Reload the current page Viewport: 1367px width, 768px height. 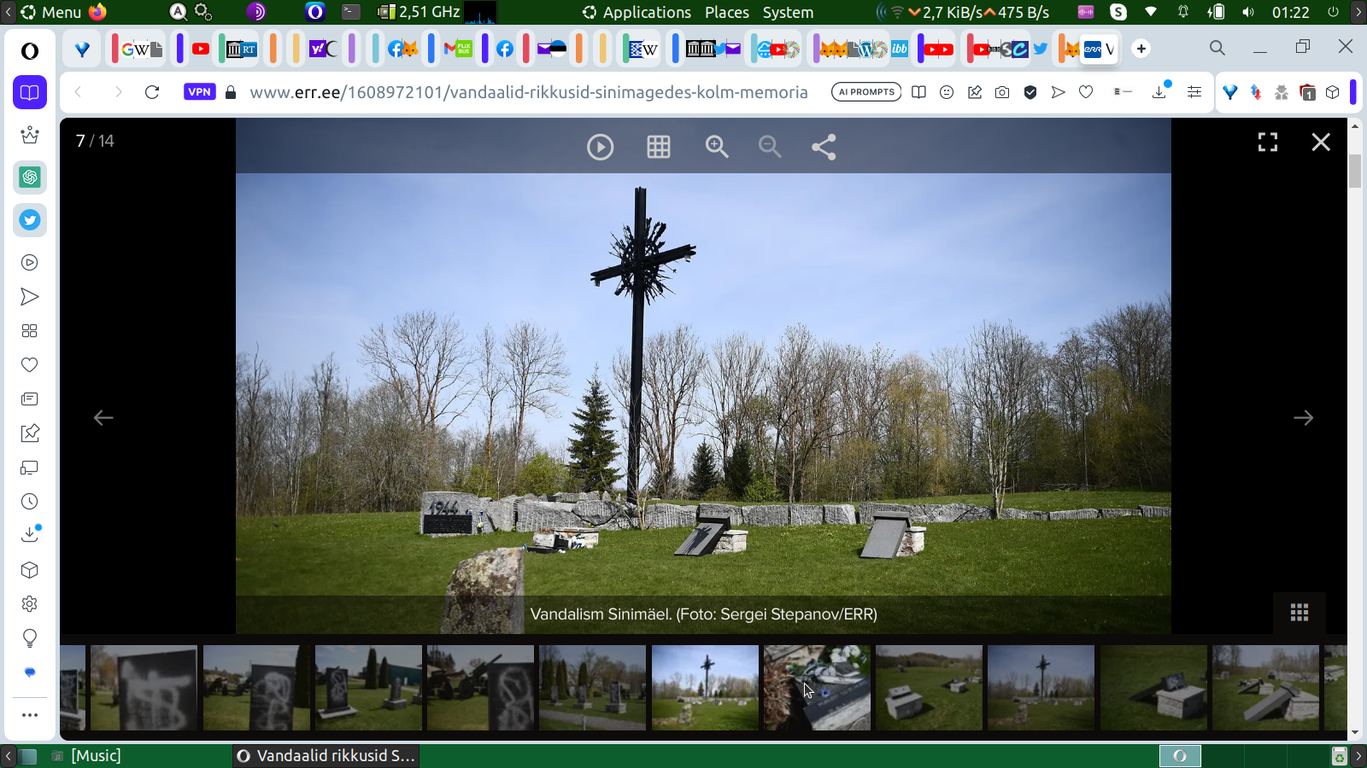[x=152, y=92]
